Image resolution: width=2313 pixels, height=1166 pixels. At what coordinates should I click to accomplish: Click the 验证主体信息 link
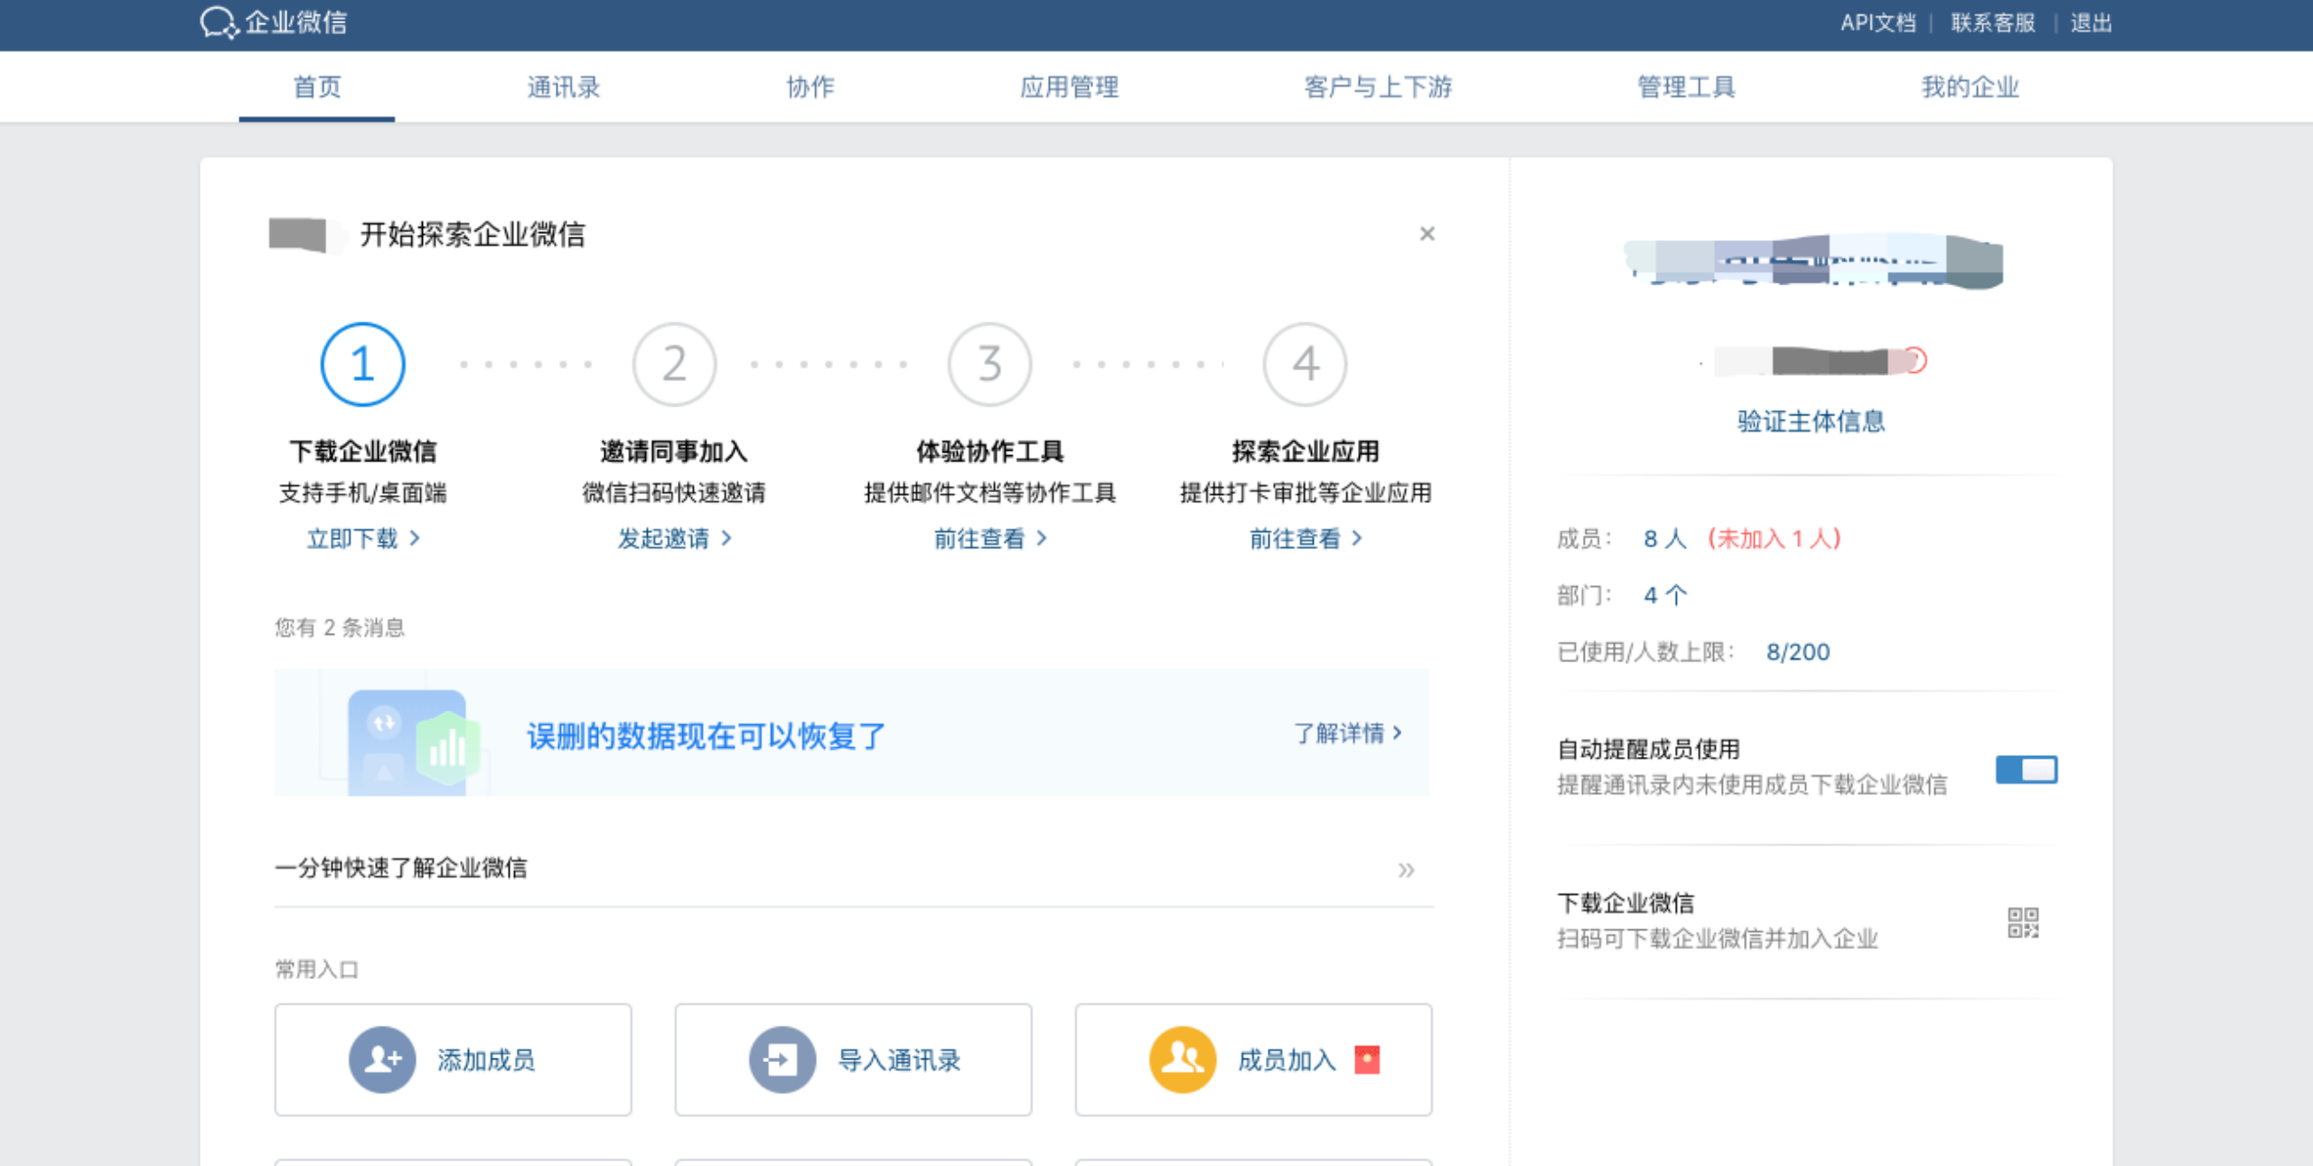tap(1811, 421)
